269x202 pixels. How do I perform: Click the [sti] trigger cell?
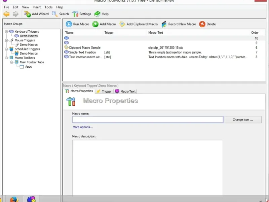[107, 52]
